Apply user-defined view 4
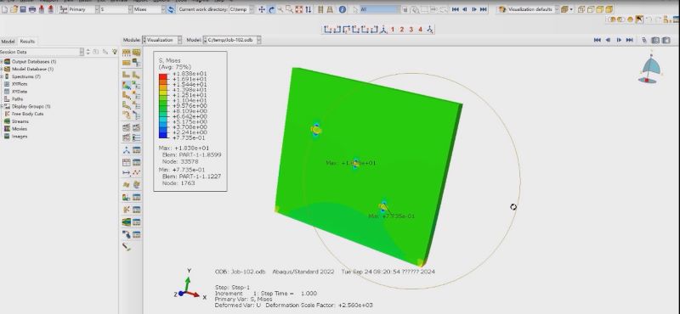 click(x=420, y=30)
